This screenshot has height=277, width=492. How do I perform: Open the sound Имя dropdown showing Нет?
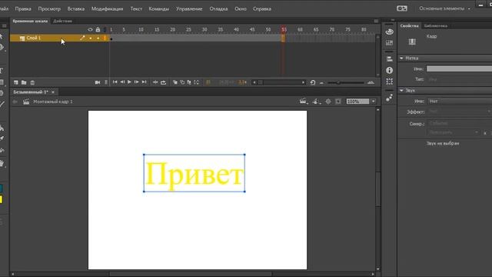coord(459,101)
